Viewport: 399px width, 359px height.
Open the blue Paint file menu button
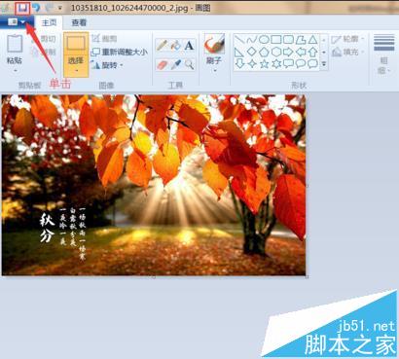point(17,22)
